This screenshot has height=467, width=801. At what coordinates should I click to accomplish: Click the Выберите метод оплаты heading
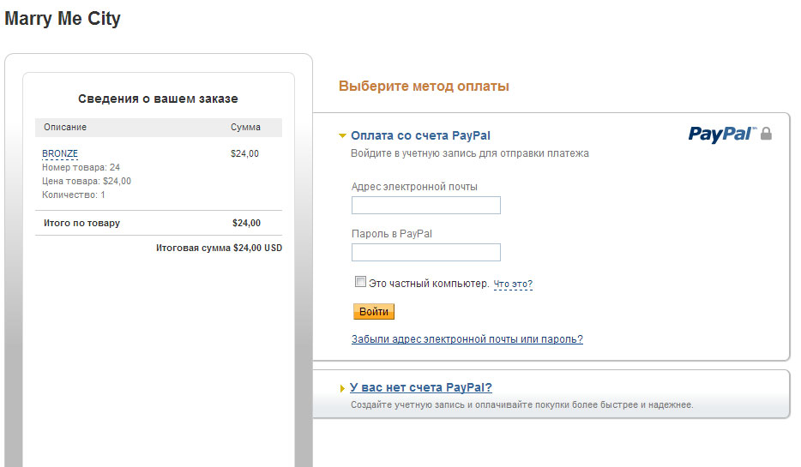pyautogui.click(x=424, y=86)
